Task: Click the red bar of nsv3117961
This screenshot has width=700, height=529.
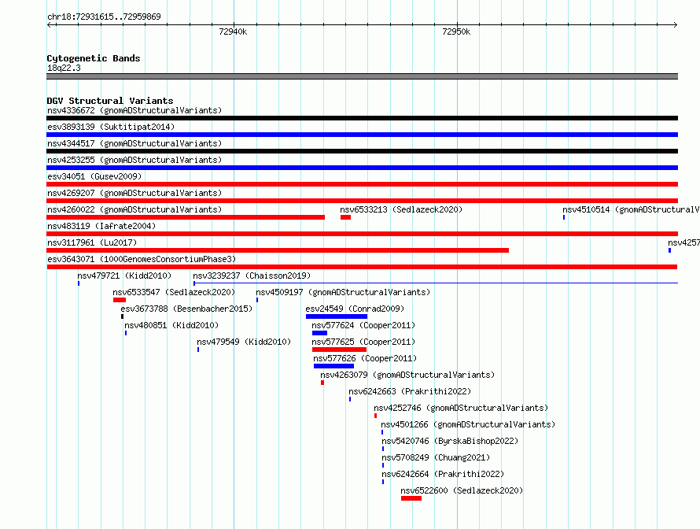Action: point(278,250)
